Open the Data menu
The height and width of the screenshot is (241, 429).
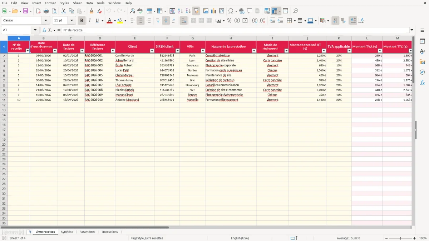click(89, 3)
